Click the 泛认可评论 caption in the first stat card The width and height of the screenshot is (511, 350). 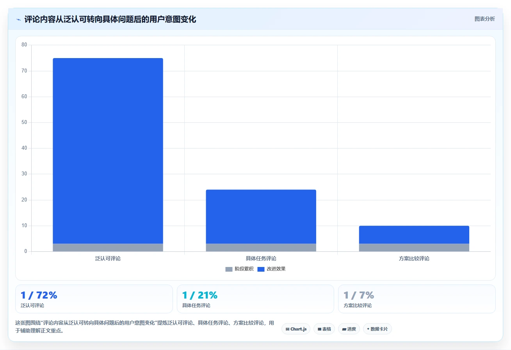[32, 306]
